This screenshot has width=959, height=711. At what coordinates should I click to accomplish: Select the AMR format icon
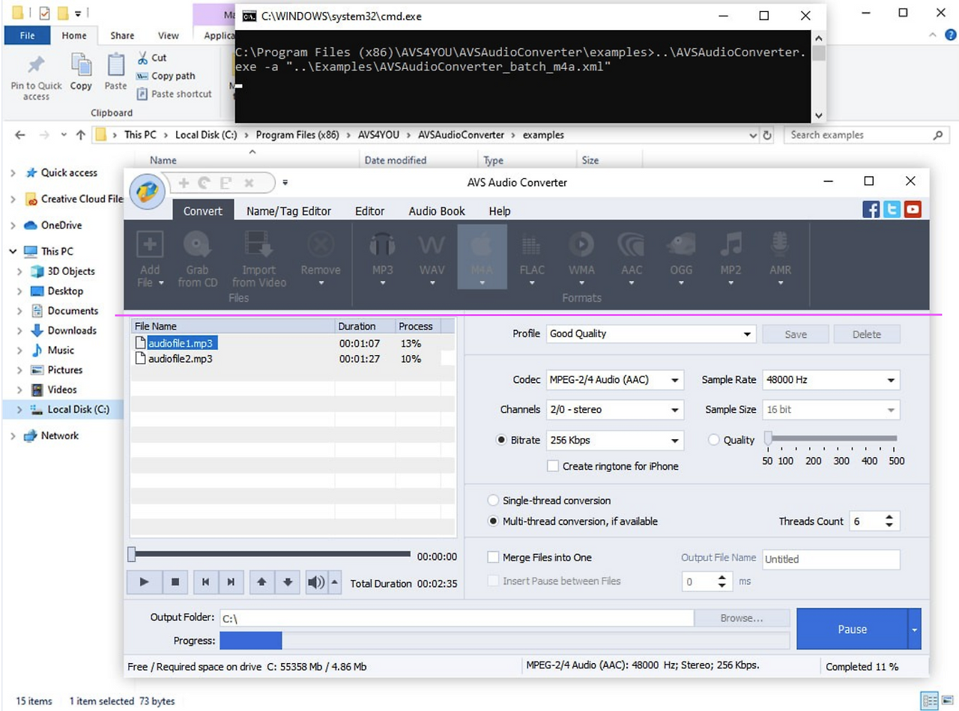[780, 257]
